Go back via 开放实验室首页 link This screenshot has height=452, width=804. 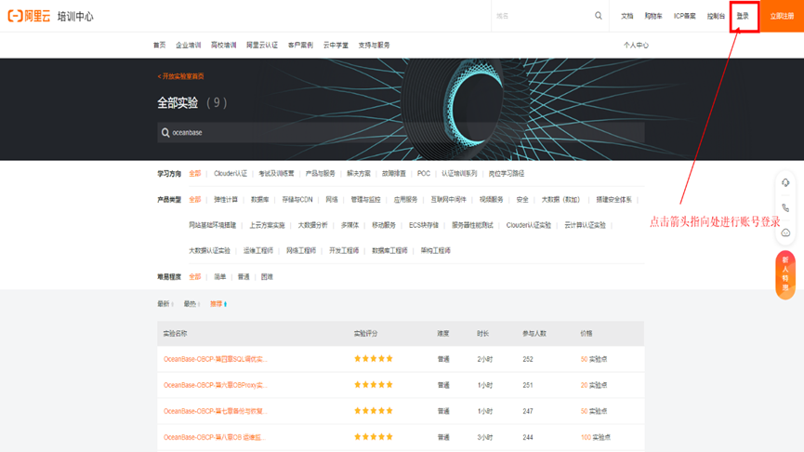coord(180,76)
